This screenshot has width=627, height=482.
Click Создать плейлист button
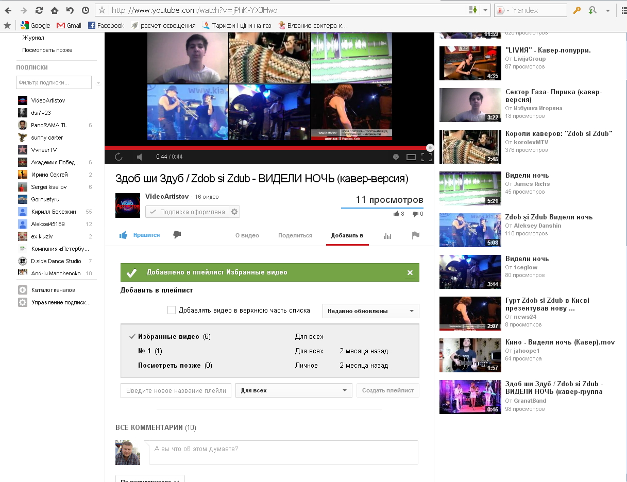pyautogui.click(x=388, y=390)
